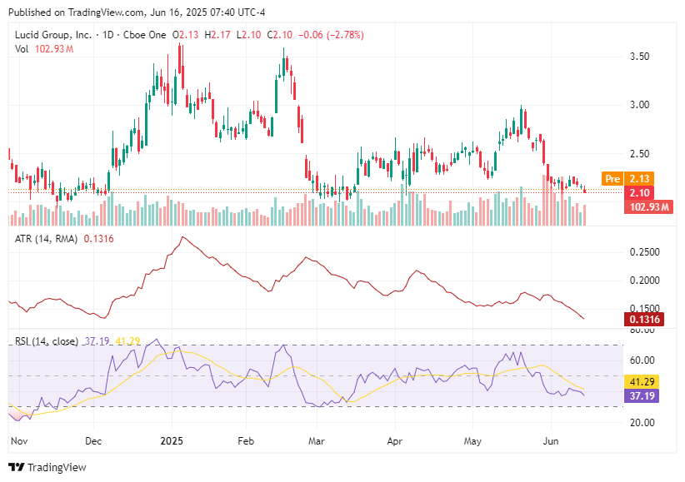Click the red 0.1316 ATR value label
Image resolution: width=685 pixels, height=482 pixels.
644,319
